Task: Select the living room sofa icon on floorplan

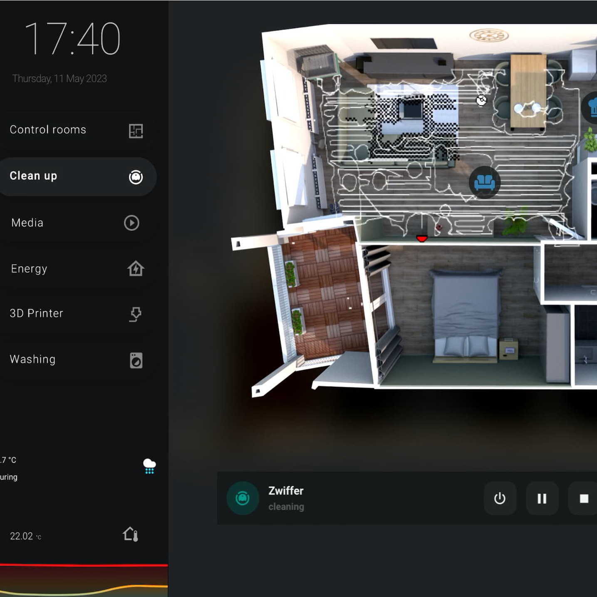Action: (484, 182)
